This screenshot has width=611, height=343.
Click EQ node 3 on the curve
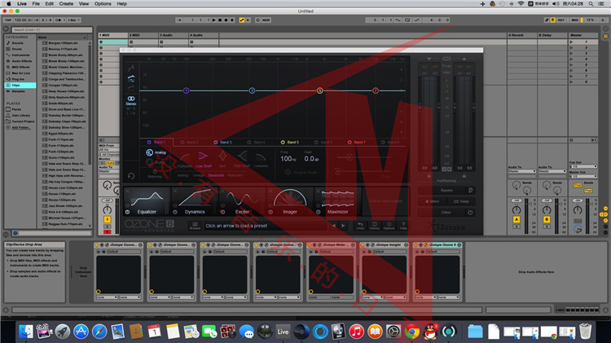pos(252,90)
